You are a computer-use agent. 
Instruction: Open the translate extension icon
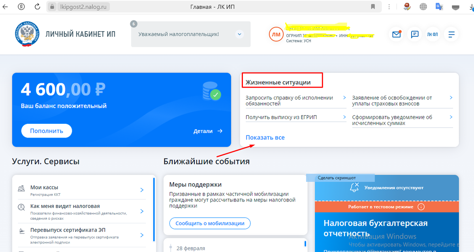439,7
